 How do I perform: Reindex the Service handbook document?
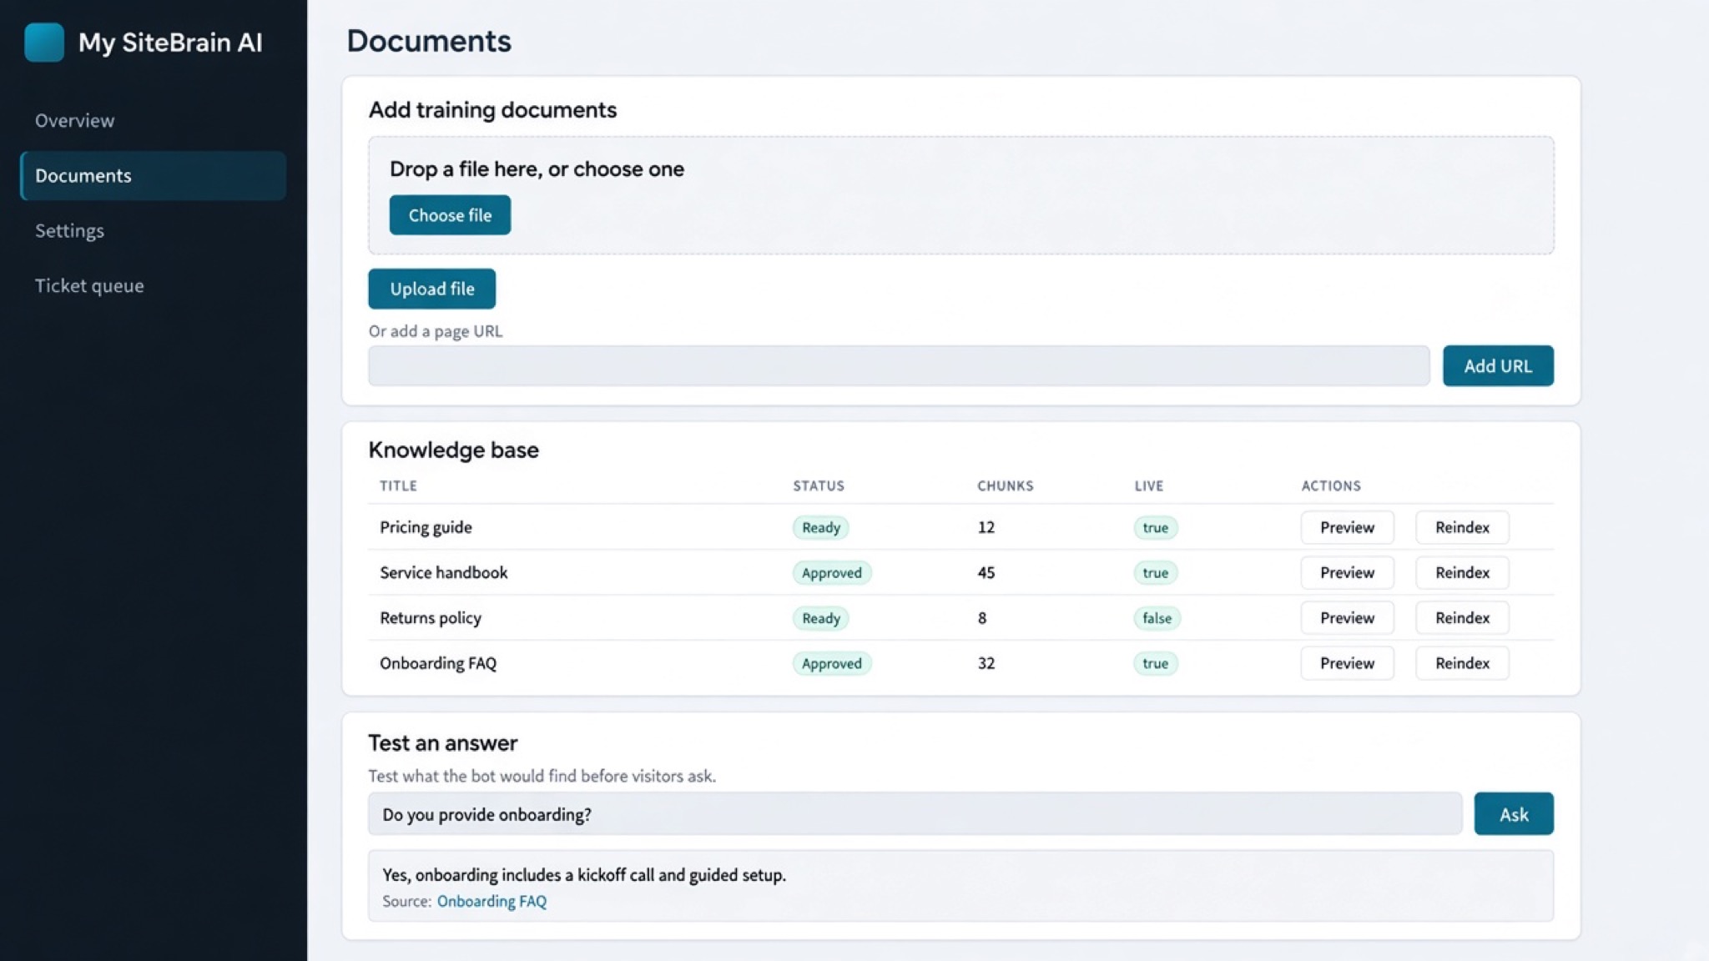click(x=1462, y=572)
